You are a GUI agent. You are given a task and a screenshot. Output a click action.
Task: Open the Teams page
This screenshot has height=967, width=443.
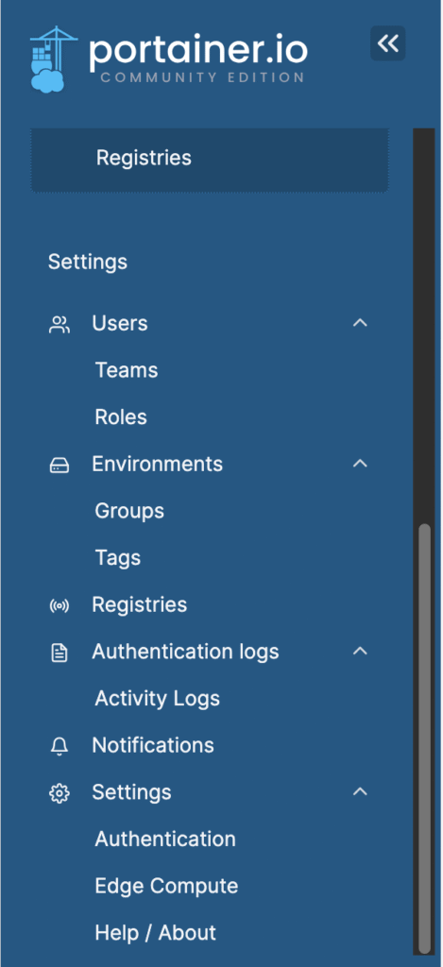point(127,370)
